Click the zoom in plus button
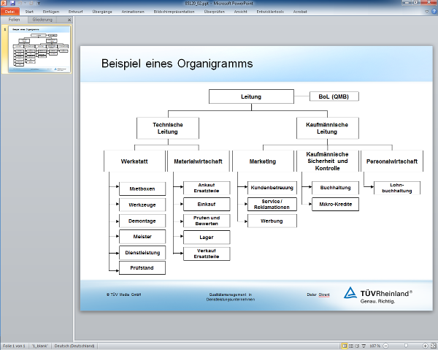The height and width of the screenshot is (350, 438). (424, 346)
